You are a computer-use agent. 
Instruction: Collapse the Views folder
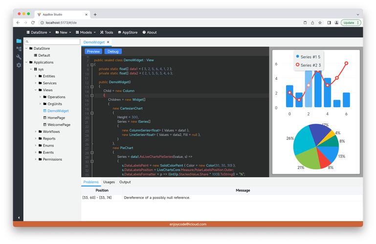click(x=36, y=90)
